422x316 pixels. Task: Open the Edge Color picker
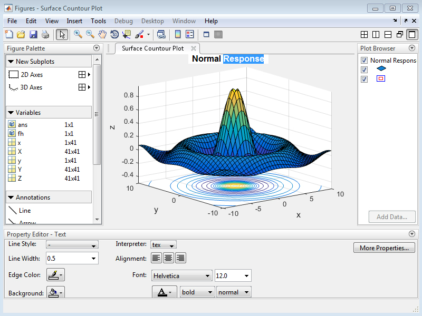55,274
